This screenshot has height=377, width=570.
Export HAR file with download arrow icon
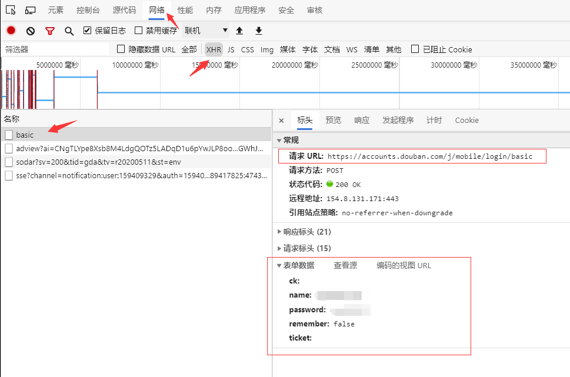click(x=258, y=31)
